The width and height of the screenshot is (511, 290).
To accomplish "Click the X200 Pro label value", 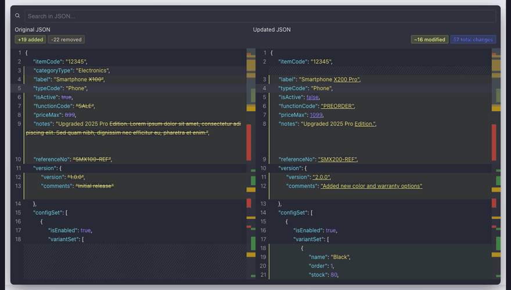I will 347,79.
